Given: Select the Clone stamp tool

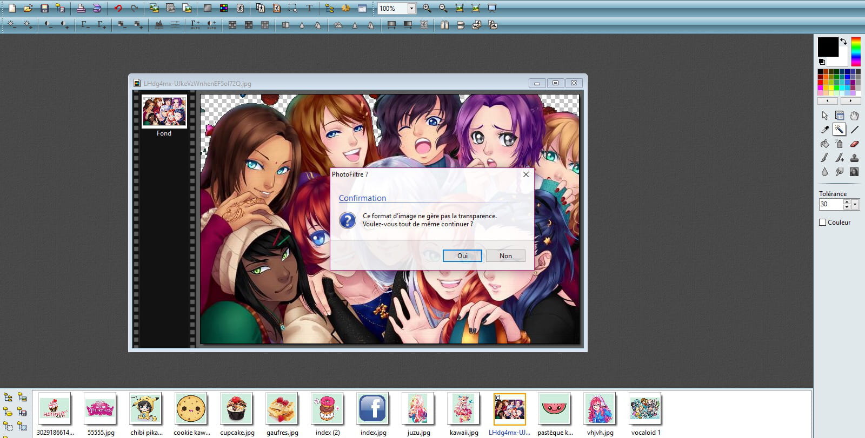Looking at the screenshot, I should [854, 158].
